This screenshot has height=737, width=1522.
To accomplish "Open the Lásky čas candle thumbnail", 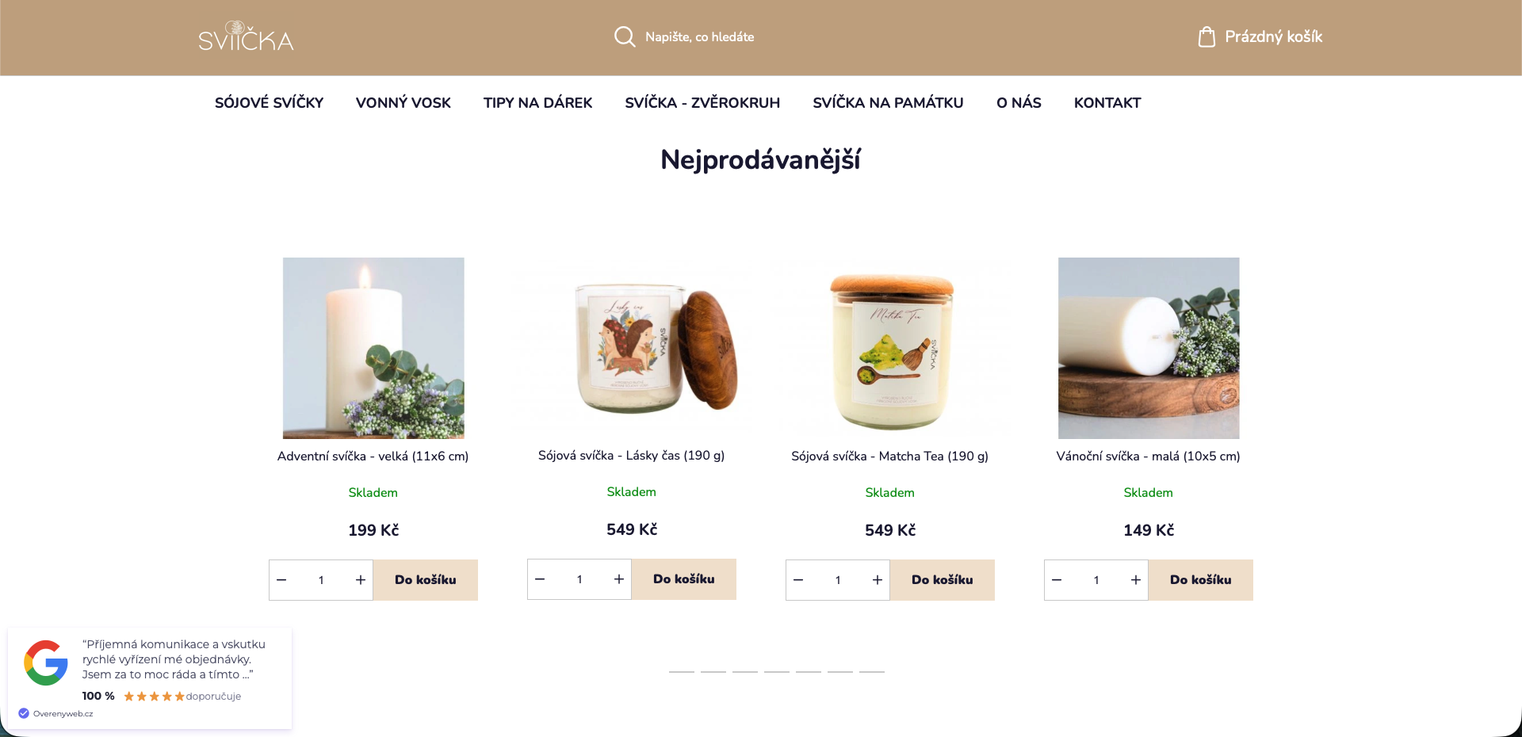I will pyautogui.click(x=632, y=347).
